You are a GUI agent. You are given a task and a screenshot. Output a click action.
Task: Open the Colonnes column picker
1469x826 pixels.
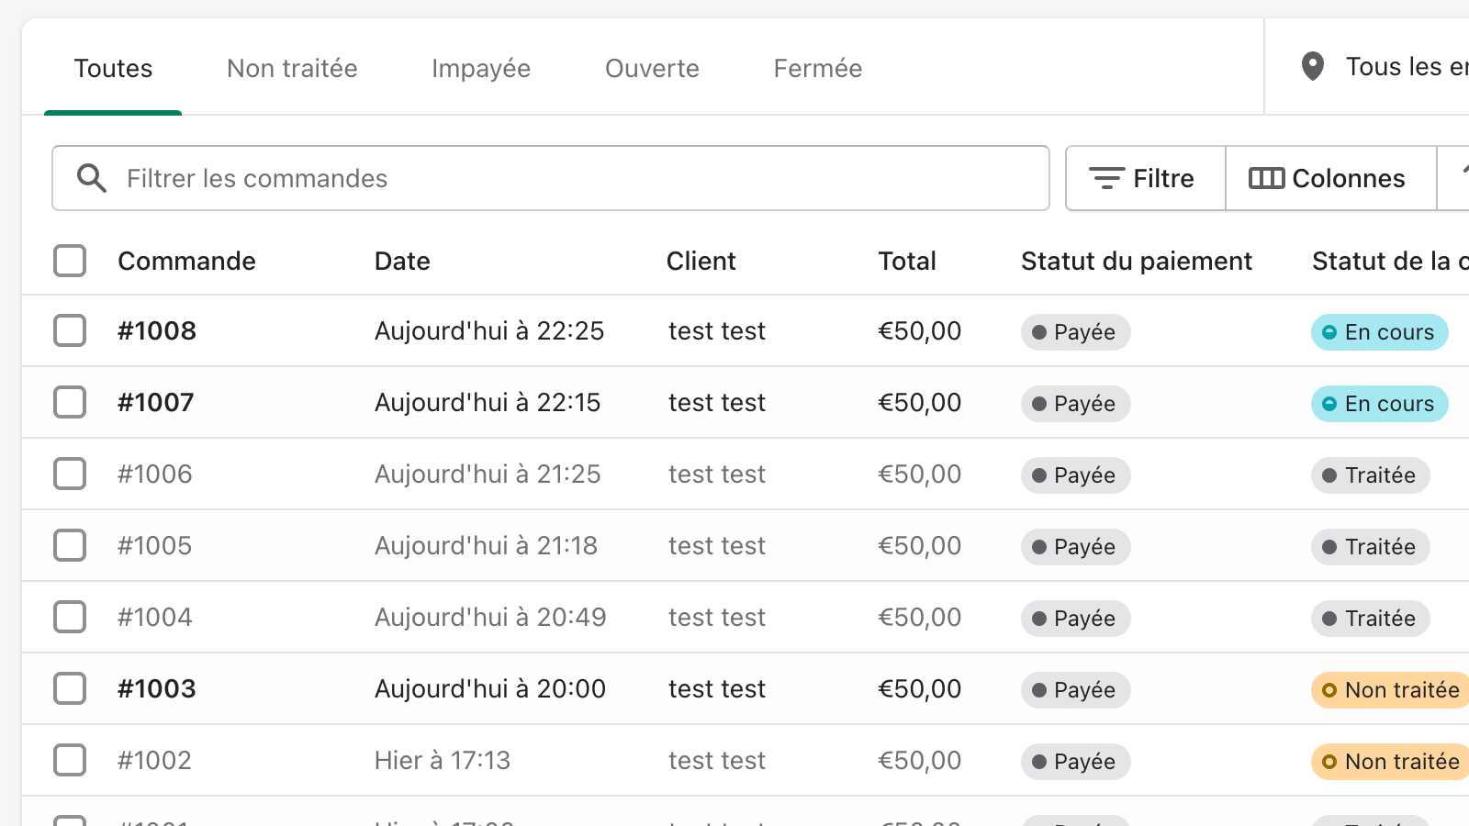[1330, 178]
